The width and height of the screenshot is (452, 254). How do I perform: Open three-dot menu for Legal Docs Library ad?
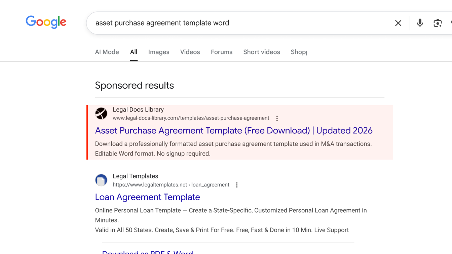click(277, 118)
